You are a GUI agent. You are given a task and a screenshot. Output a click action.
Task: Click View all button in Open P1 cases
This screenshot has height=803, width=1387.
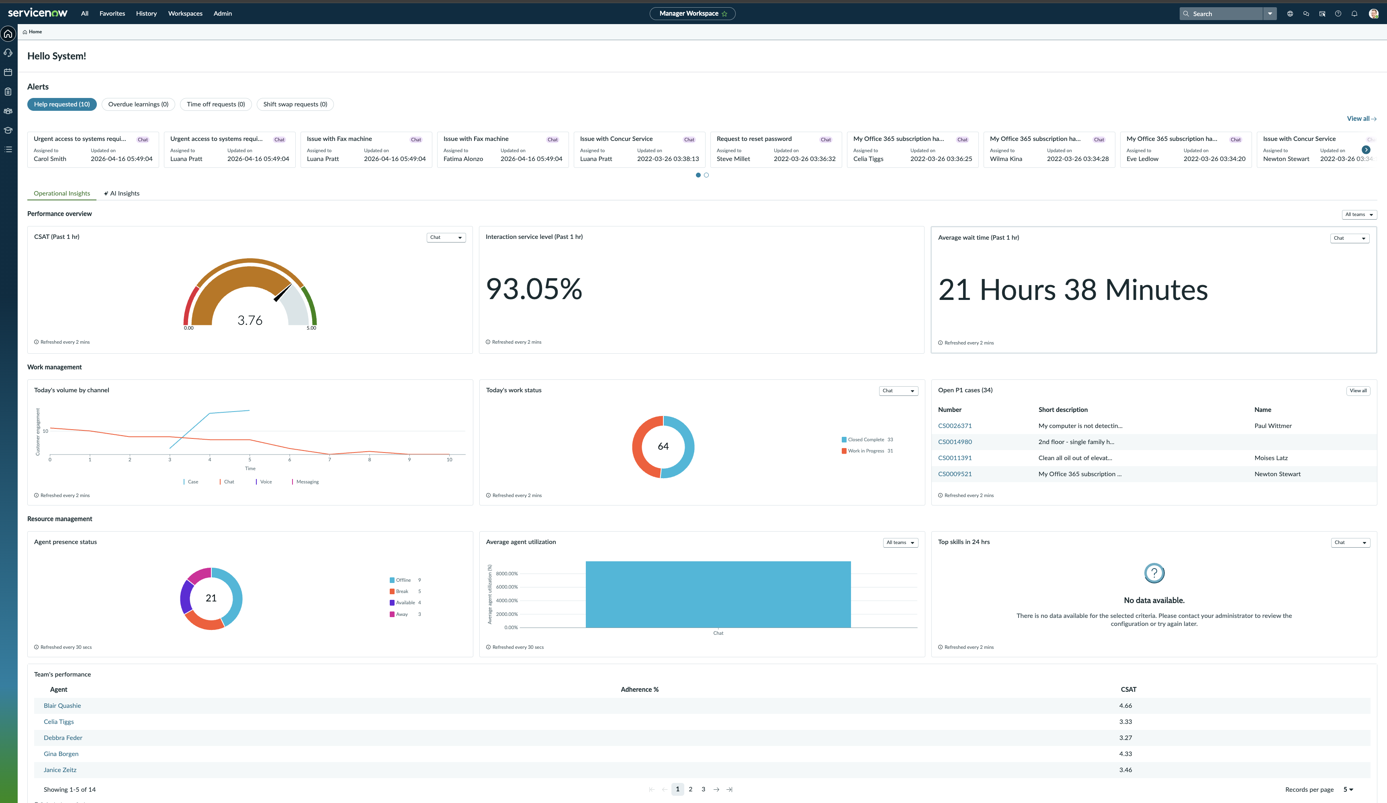pos(1358,391)
